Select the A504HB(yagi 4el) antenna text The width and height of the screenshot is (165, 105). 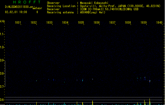tap(93, 12)
